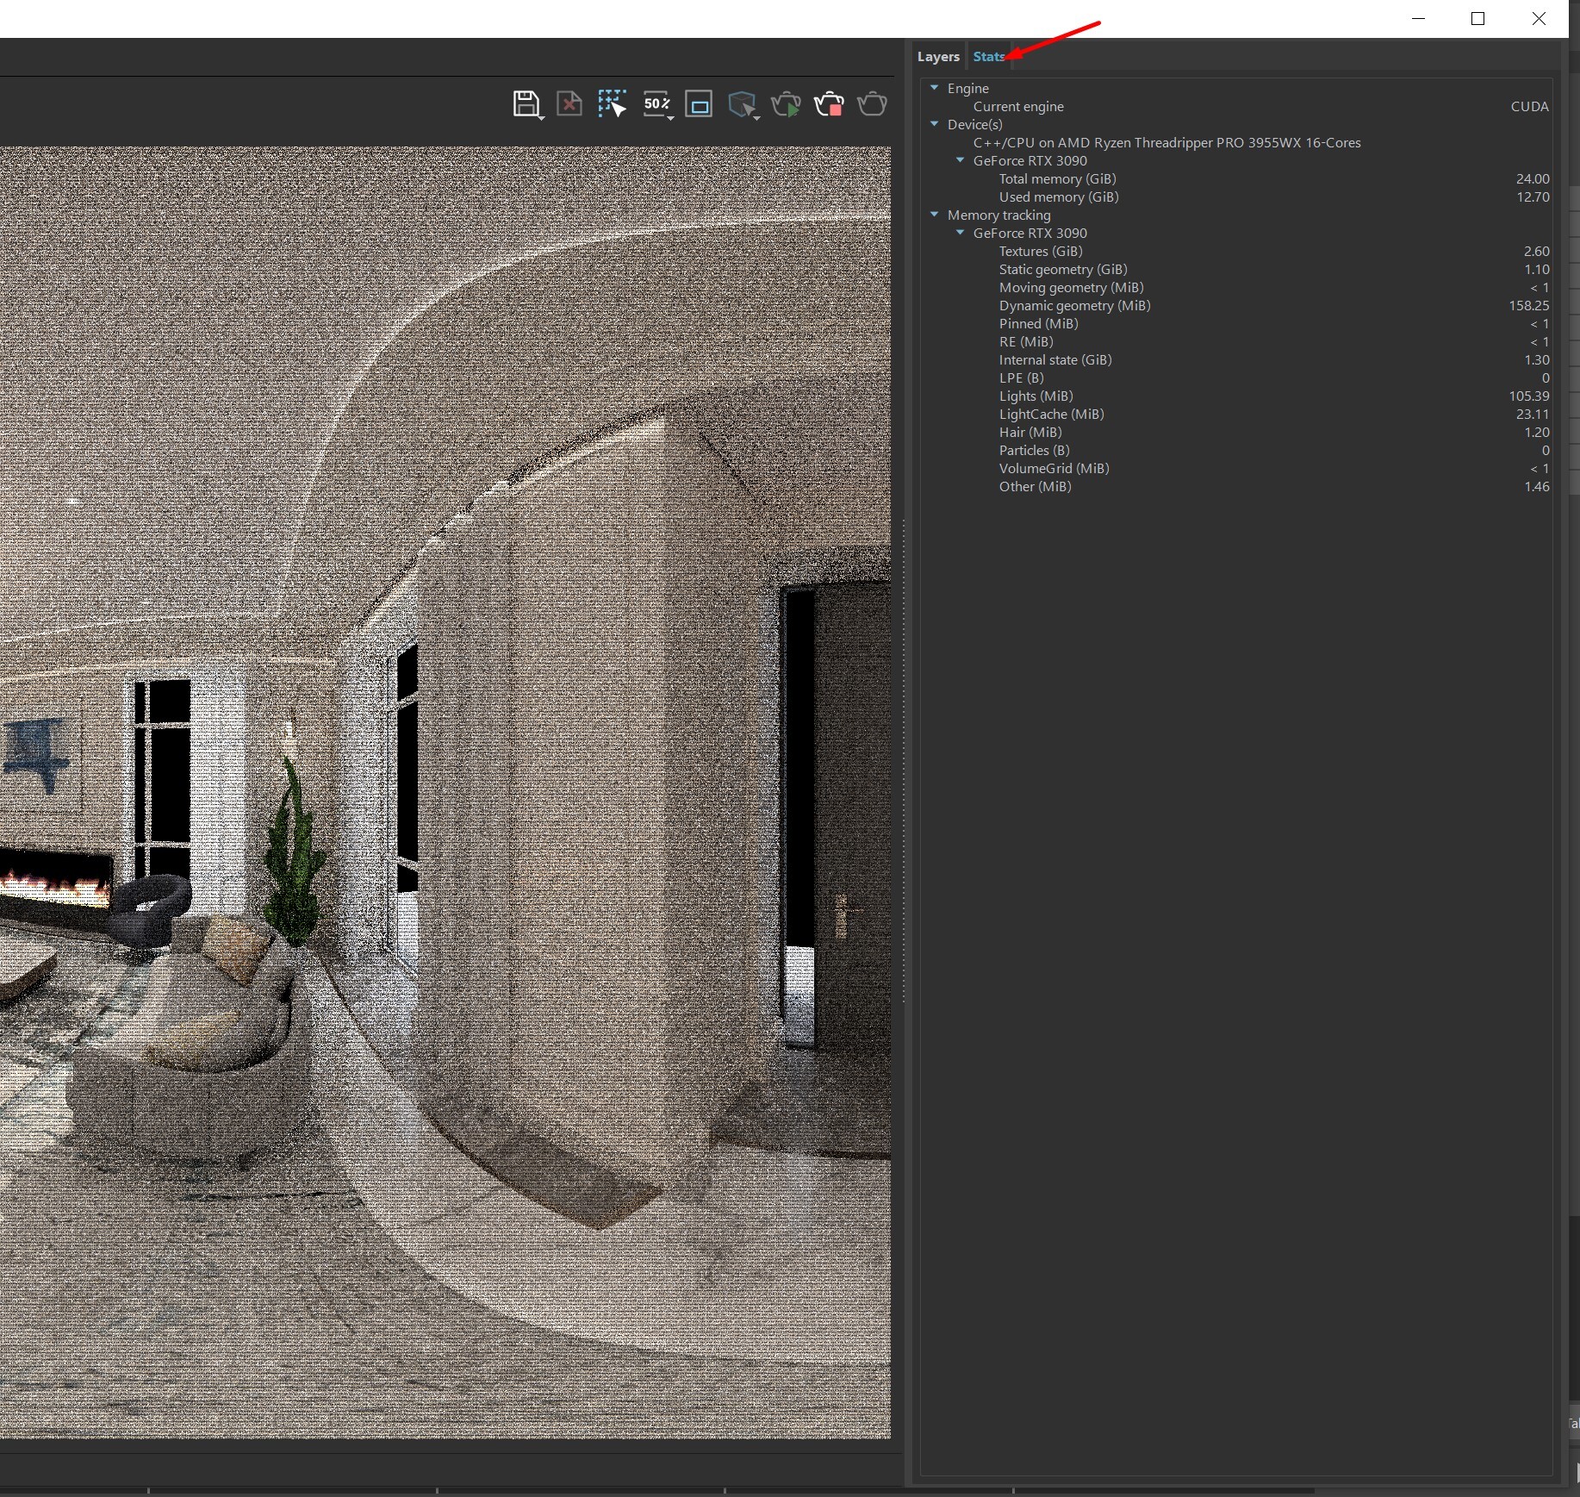Select the Particles (B) row
This screenshot has width=1580, height=1497.
coord(1237,450)
